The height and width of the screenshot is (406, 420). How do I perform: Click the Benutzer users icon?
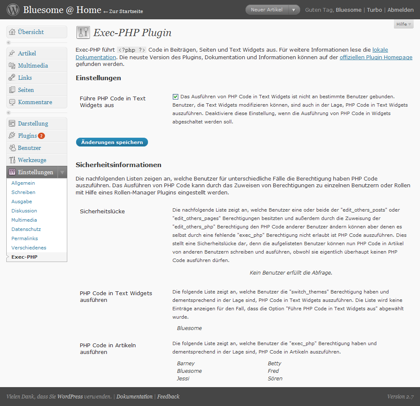click(12, 148)
